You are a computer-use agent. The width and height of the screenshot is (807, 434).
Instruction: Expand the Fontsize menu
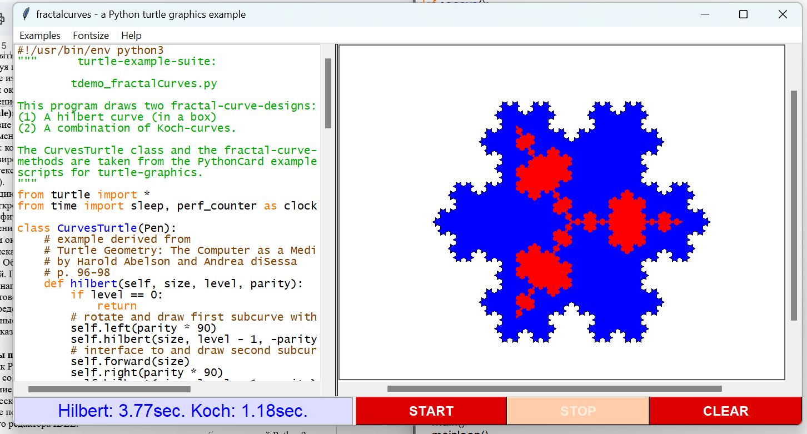click(91, 36)
